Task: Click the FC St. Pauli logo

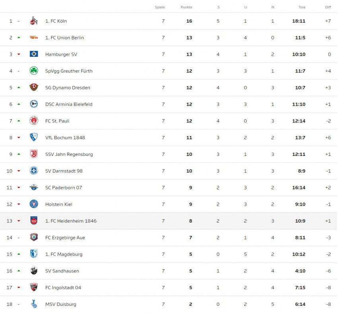Action: (34, 121)
